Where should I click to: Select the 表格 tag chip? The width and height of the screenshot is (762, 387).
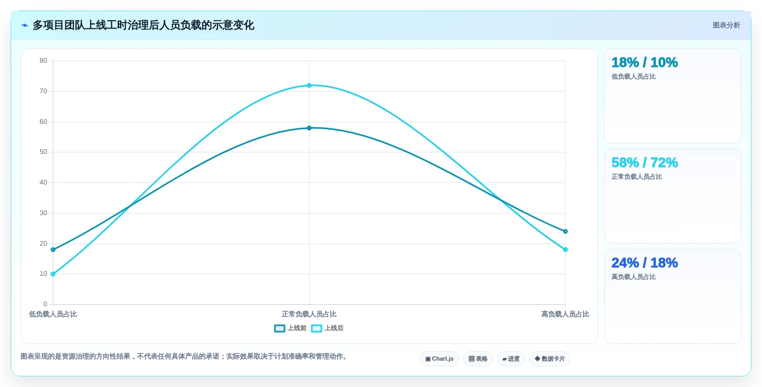click(x=478, y=359)
